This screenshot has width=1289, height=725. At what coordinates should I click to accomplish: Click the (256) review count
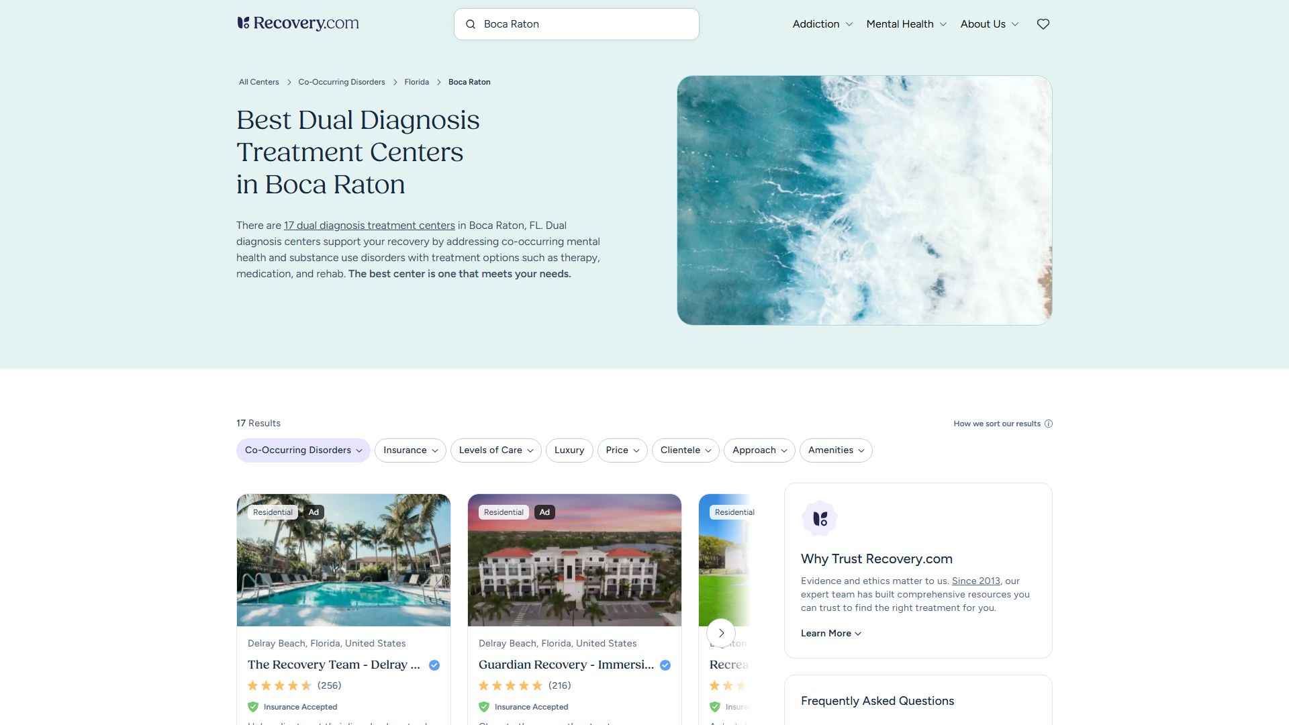pyautogui.click(x=330, y=685)
